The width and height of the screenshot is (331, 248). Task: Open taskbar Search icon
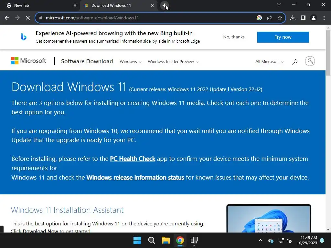152,240
